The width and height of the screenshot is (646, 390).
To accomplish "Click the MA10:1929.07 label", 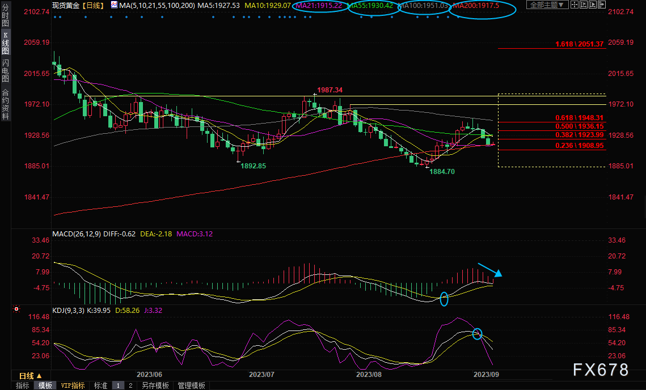I will tap(268, 5).
